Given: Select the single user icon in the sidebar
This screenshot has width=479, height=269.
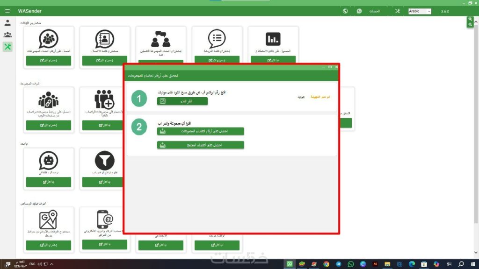Looking at the screenshot, I should [x=7, y=23].
